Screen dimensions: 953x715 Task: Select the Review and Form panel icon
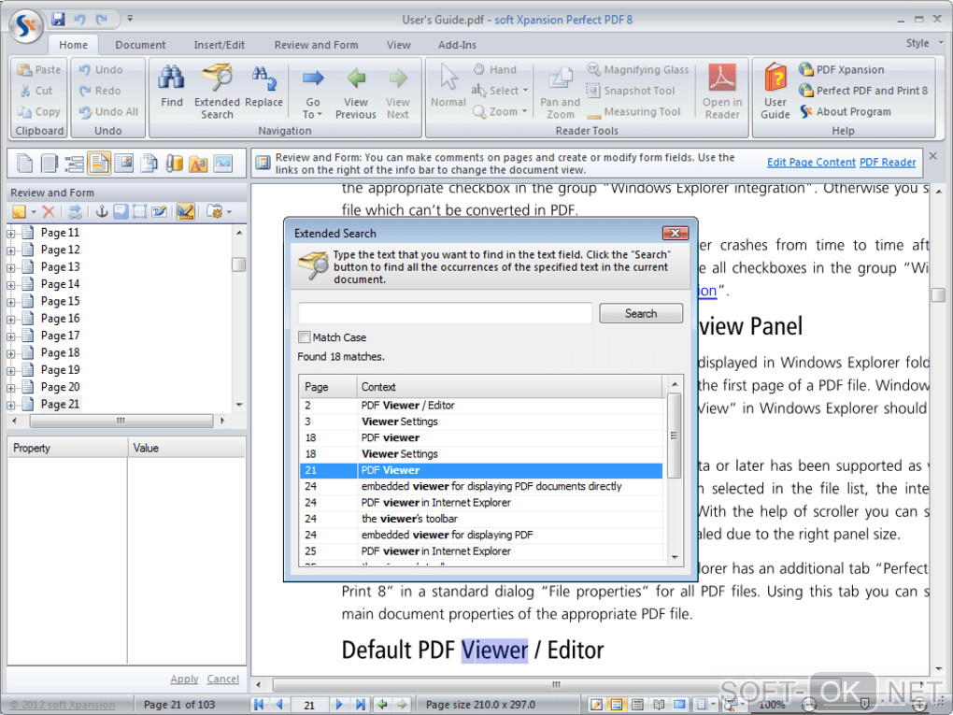98,163
